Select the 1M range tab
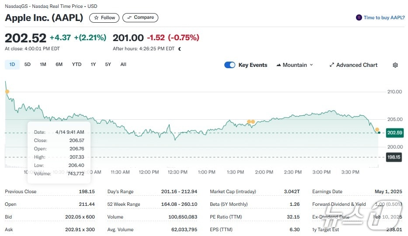 [43, 65]
